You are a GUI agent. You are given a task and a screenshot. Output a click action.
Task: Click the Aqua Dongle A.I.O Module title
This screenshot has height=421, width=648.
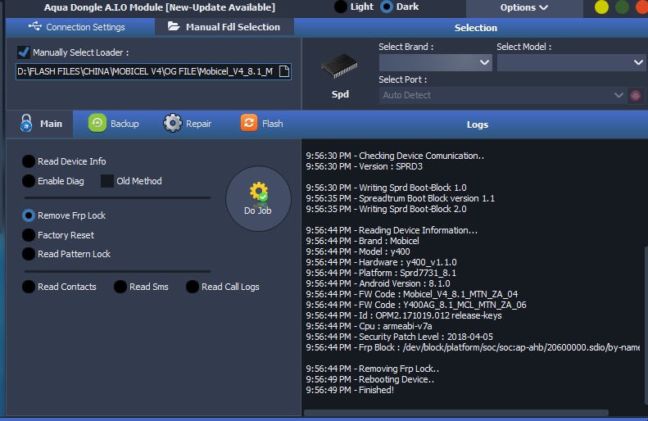coord(160,7)
